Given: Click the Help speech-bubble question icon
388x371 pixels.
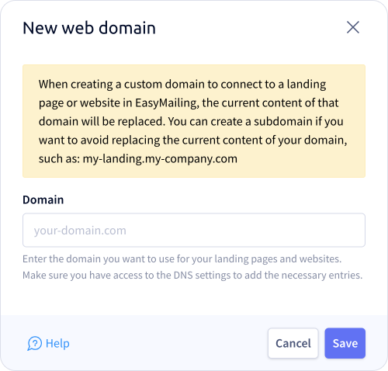Looking at the screenshot, I should (x=34, y=343).
